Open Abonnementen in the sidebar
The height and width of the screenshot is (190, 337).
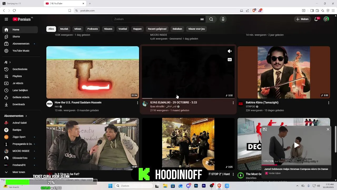[20, 44]
